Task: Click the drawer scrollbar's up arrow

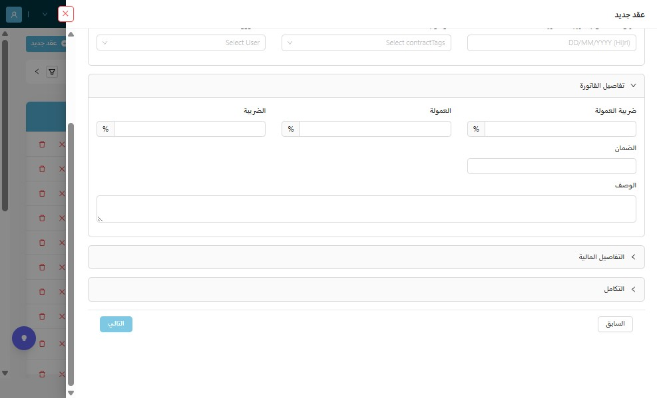Action: (x=71, y=35)
